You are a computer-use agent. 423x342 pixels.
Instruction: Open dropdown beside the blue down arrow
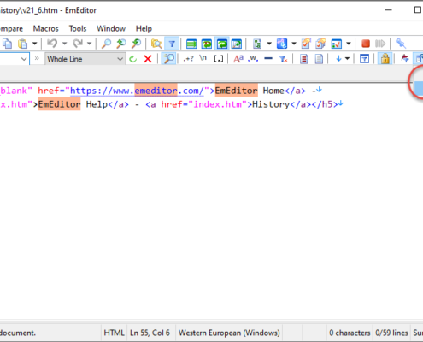[347, 59]
